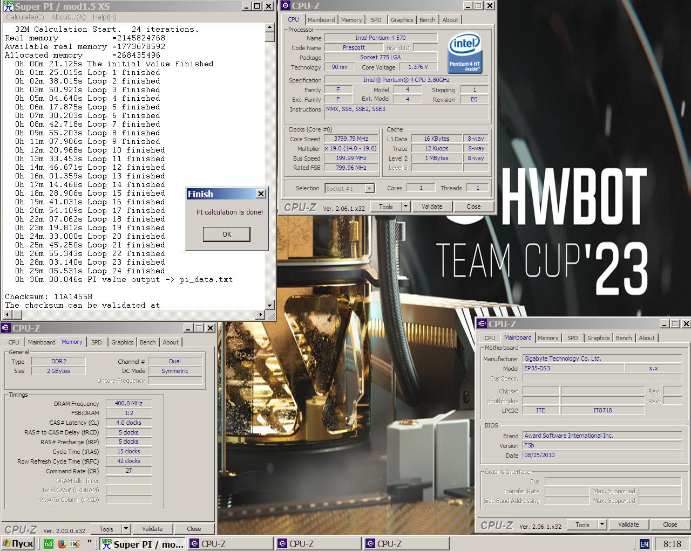The image size is (691, 552).
Task: Select Mainboard tab in Memory CPU-Z window
Action: pyautogui.click(x=42, y=342)
